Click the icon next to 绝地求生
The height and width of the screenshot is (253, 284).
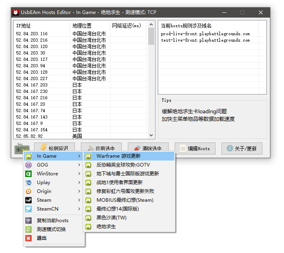pos(88,227)
